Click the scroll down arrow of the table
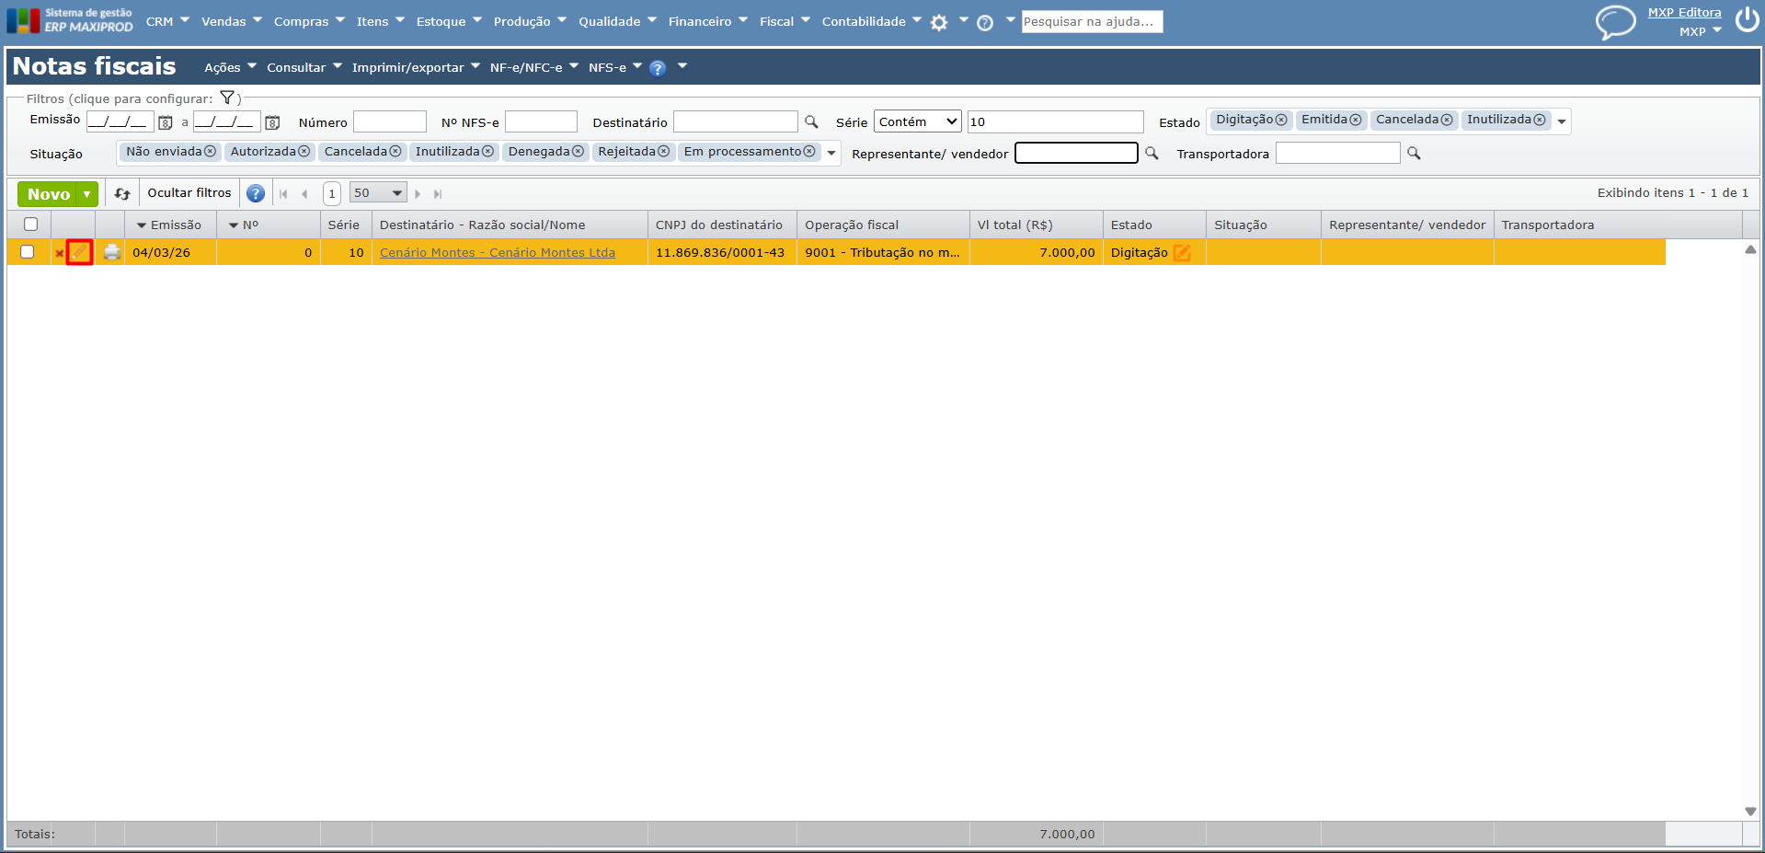 click(1750, 812)
